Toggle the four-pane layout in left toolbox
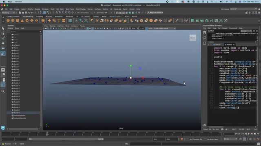261x146 pixels. (x=3, y=75)
